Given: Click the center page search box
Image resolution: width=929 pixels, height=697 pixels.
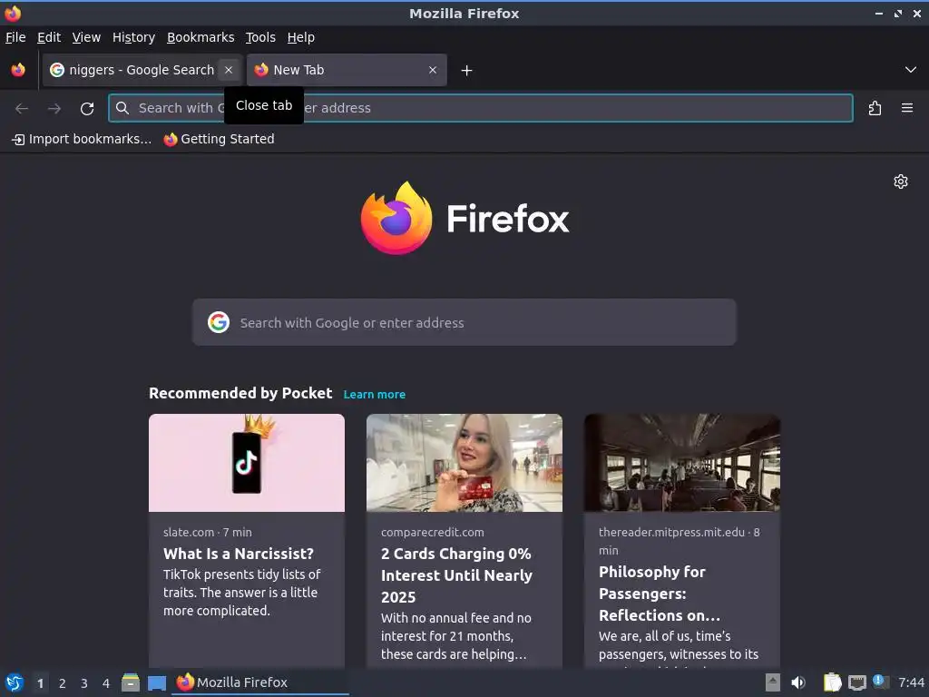Looking at the screenshot, I should 464,322.
